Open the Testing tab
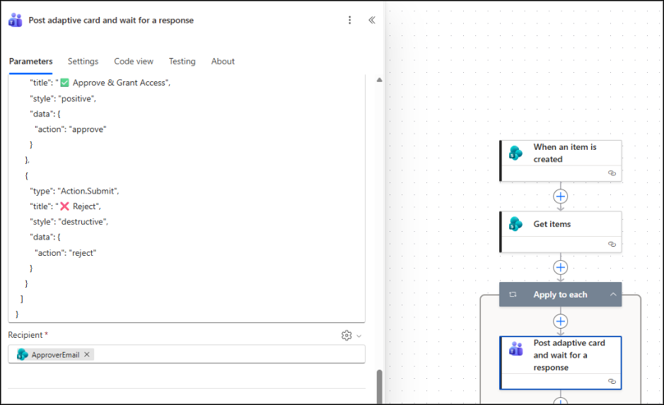 pos(182,61)
